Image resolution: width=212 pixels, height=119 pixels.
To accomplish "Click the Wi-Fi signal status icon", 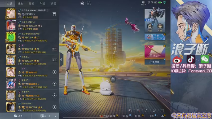I will 165,2.
